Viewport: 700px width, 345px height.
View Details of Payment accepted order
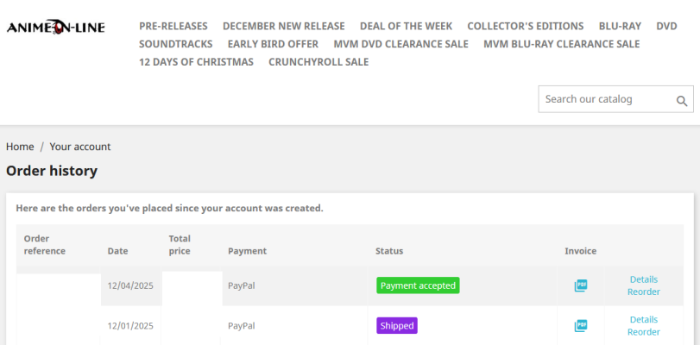point(643,279)
